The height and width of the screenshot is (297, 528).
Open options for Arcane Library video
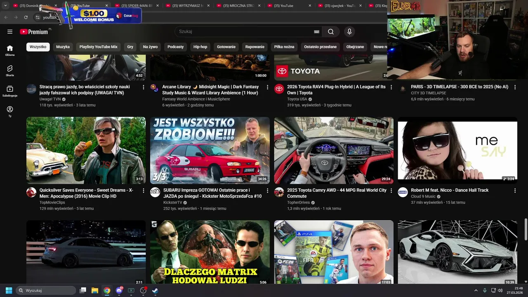coord(267,87)
